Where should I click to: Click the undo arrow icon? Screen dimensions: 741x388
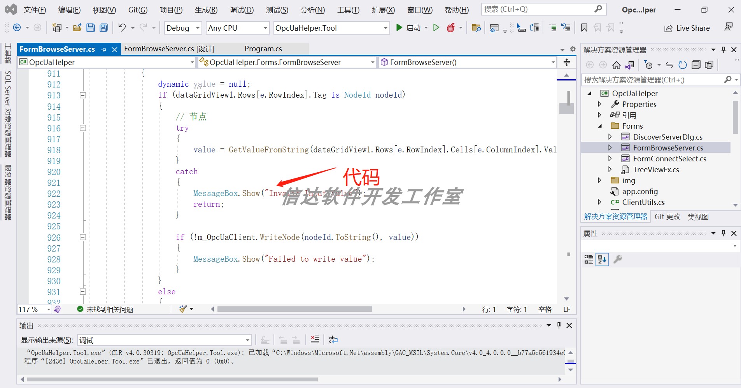pos(122,28)
